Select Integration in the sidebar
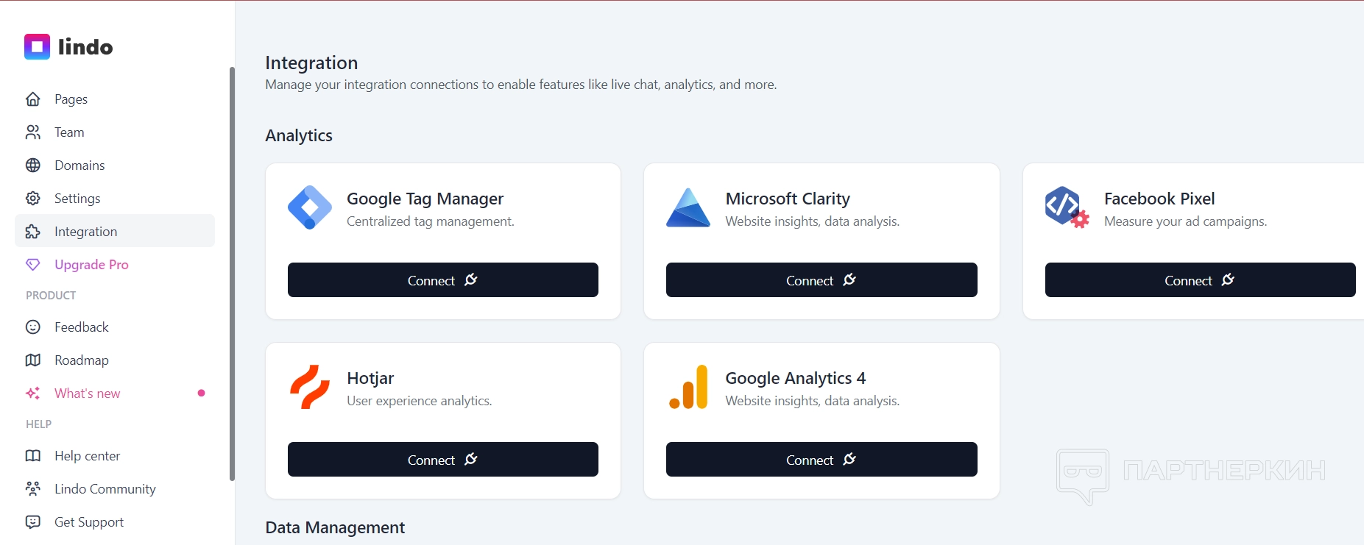This screenshot has height=545, width=1364. coord(85,232)
